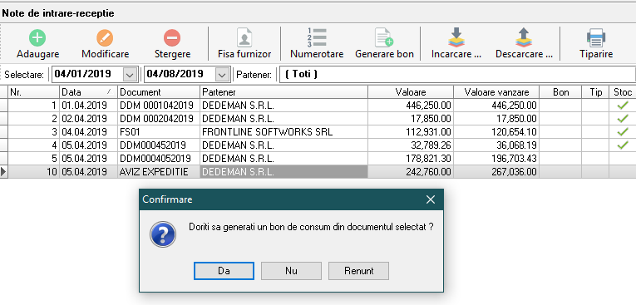
Task: Click date 02.04.2019 cell
Action: click(x=88, y=119)
